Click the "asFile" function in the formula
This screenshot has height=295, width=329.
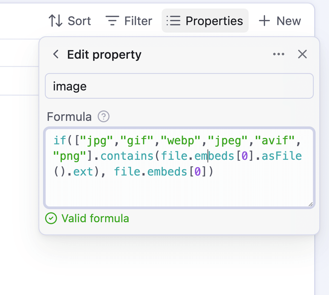(282, 156)
